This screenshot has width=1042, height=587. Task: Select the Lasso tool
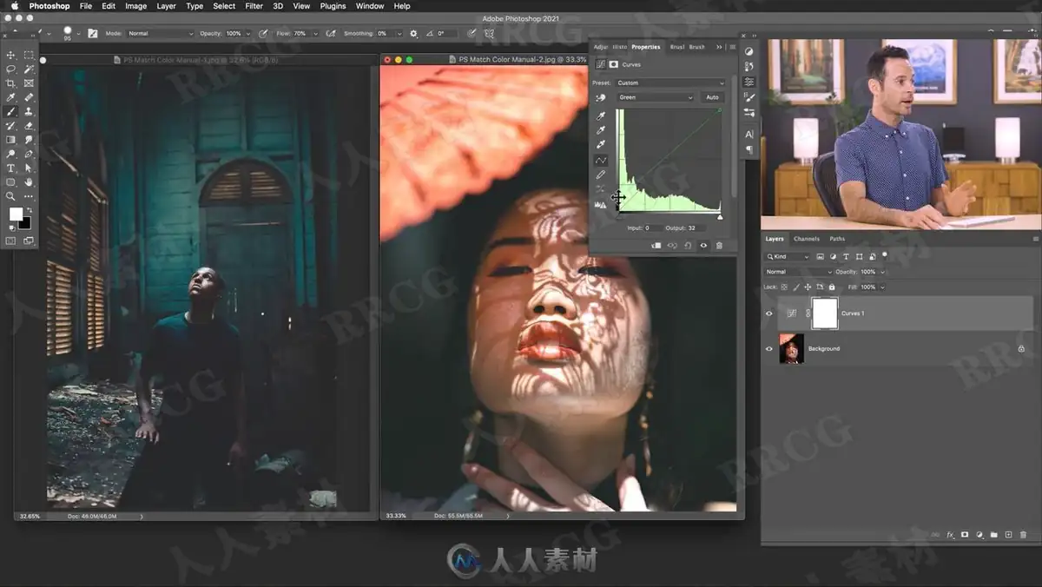point(11,69)
